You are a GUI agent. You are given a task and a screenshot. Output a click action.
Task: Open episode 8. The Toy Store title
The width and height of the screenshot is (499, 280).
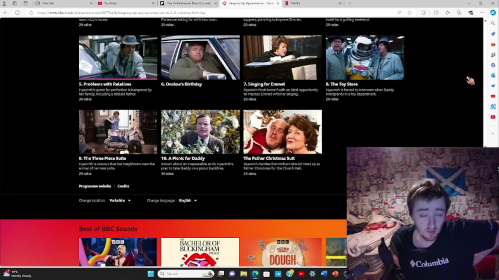(x=342, y=84)
